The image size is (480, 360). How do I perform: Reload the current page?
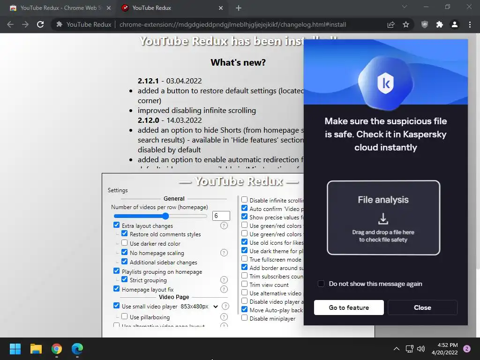[x=40, y=24]
